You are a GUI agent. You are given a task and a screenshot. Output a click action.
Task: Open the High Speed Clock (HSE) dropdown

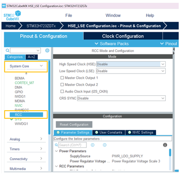pos(131,64)
